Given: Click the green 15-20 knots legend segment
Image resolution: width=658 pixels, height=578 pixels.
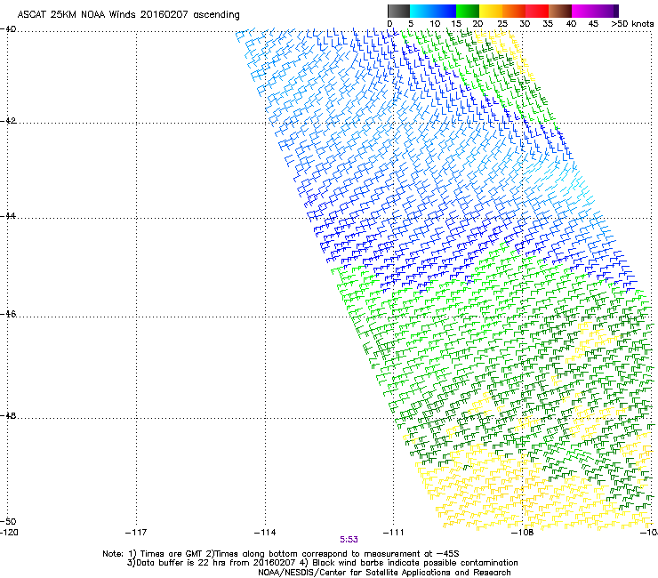Looking at the screenshot, I should pyautogui.click(x=468, y=11).
